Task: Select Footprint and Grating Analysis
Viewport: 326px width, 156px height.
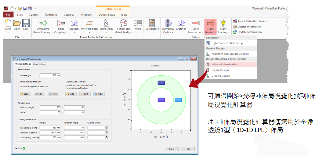Action: 231,54
